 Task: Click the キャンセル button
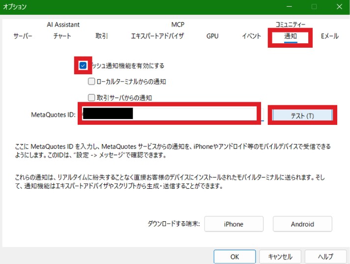pyautogui.click(x=280, y=257)
